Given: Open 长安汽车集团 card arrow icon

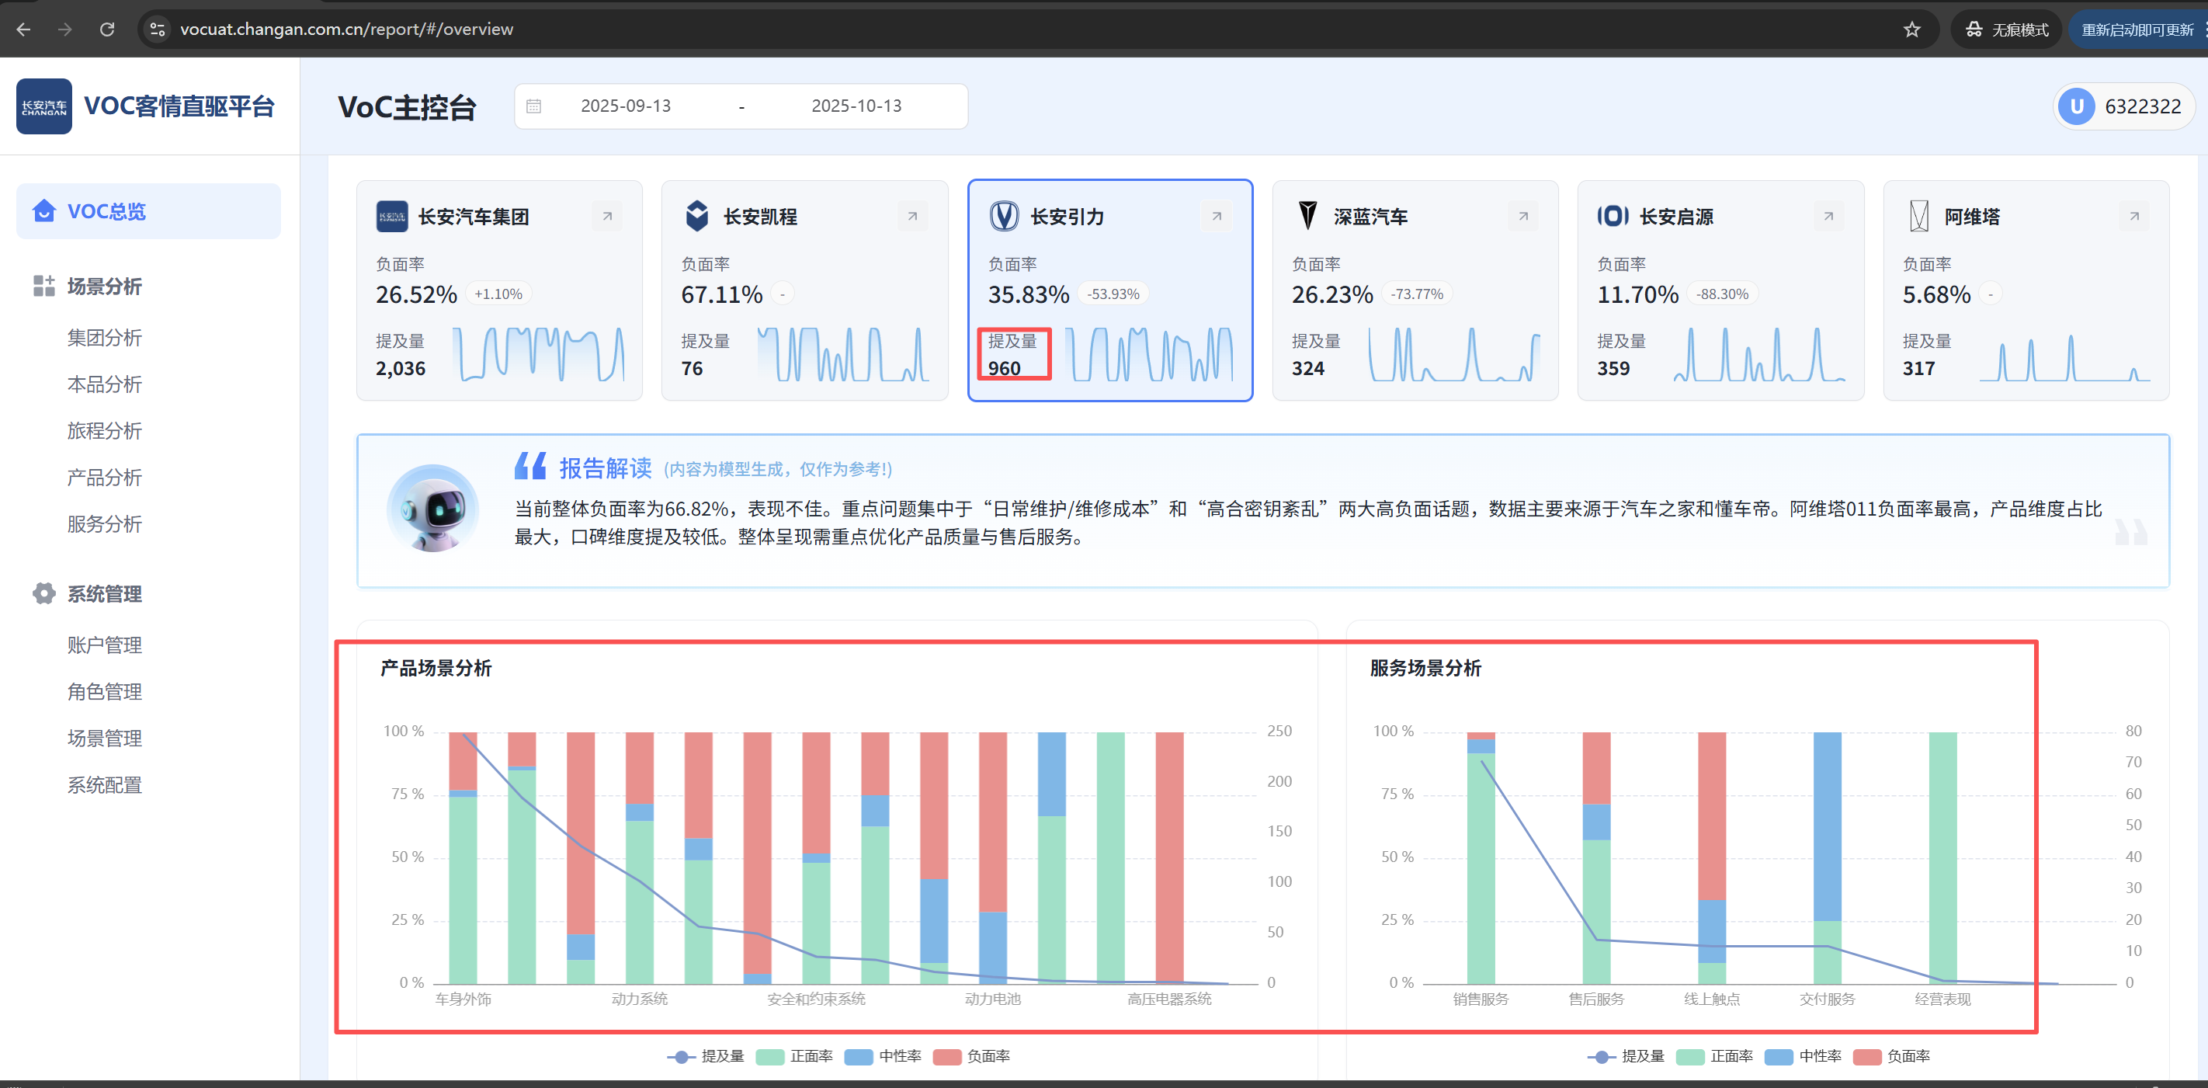Looking at the screenshot, I should point(607,216).
